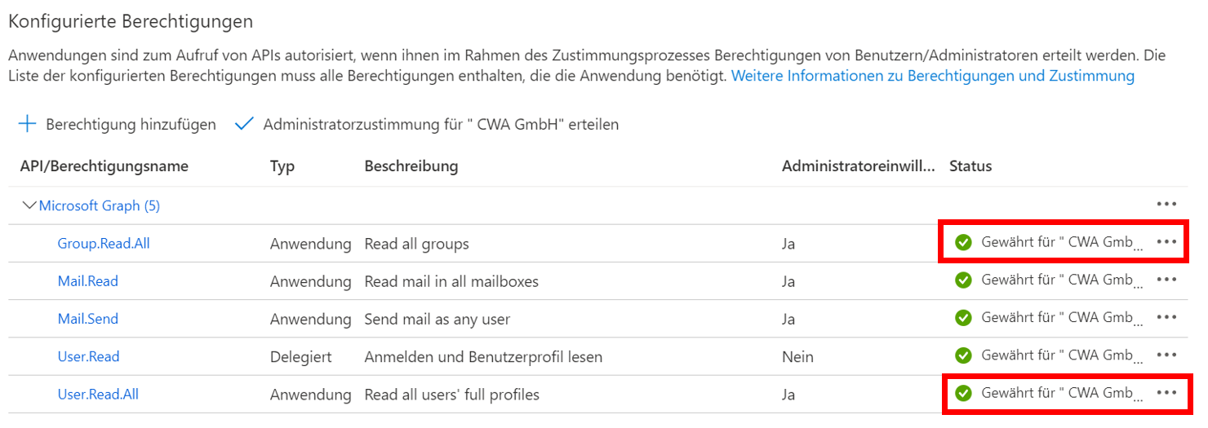Open the ellipsis menu for Mail.Send row
This screenshot has height=428, width=1208.
pos(1166,317)
